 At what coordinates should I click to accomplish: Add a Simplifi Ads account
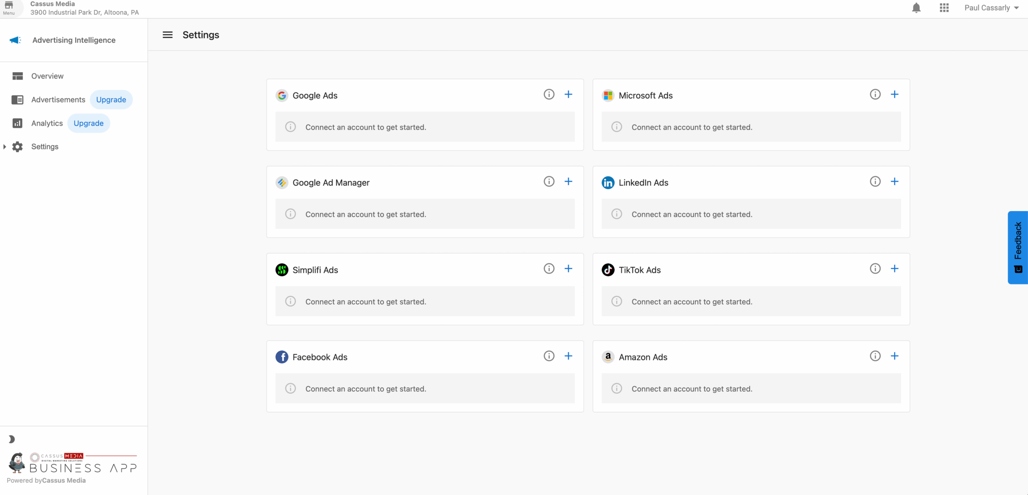point(568,269)
